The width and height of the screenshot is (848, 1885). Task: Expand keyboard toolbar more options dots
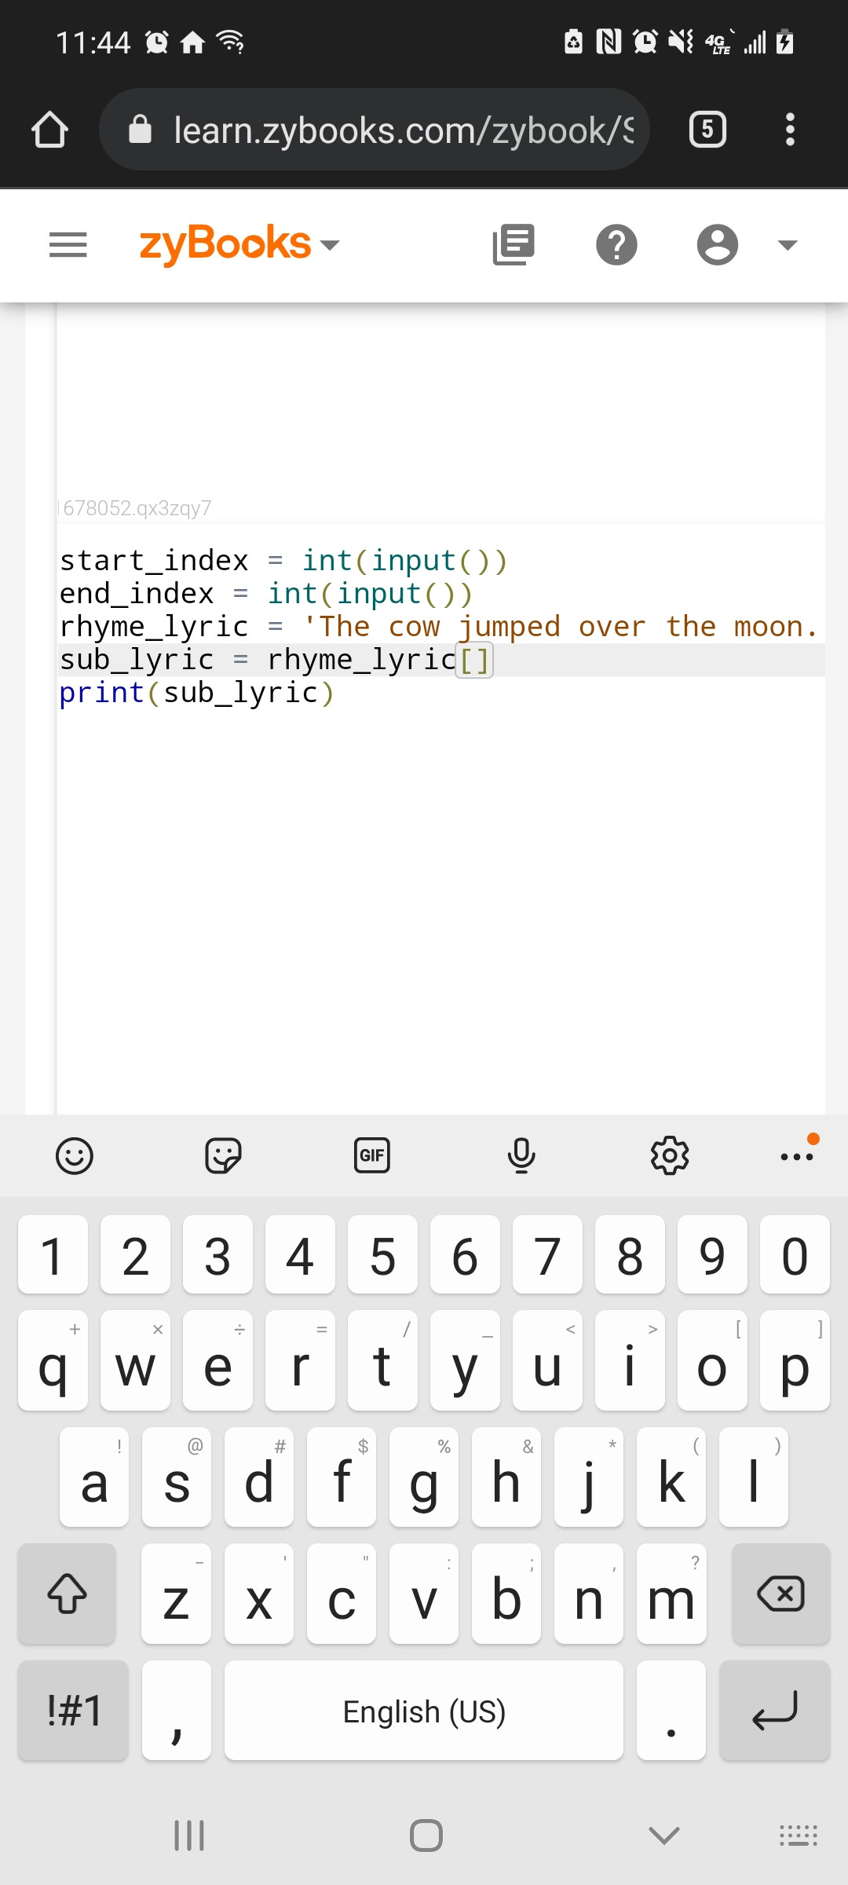pyautogui.click(x=798, y=1156)
